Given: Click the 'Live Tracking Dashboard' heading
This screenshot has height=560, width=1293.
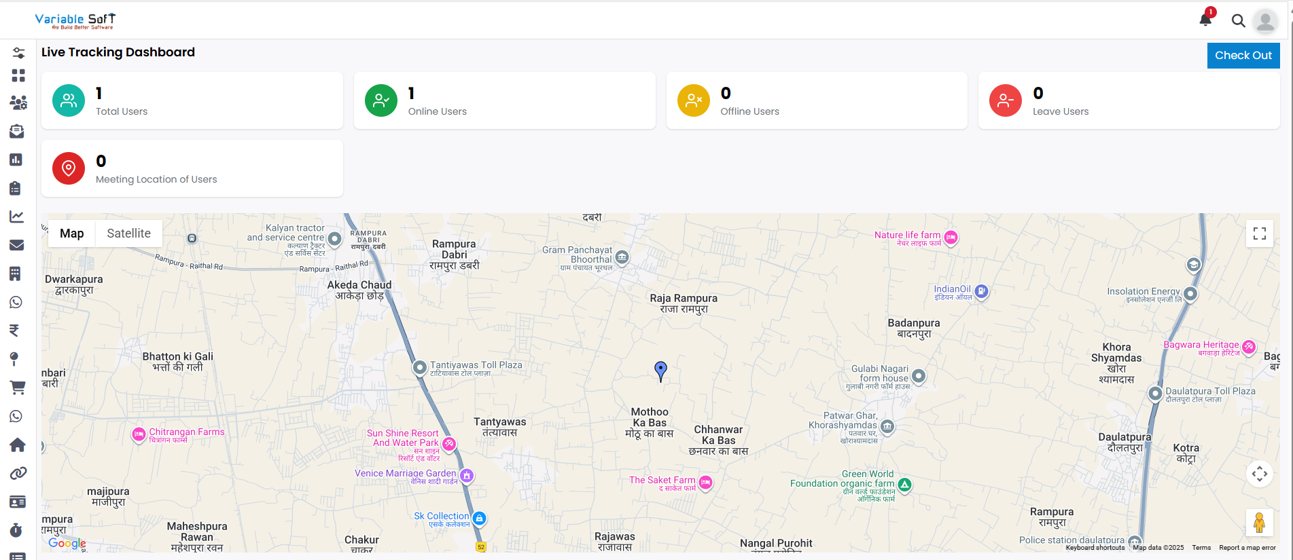Looking at the screenshot, I should point(118,52).
